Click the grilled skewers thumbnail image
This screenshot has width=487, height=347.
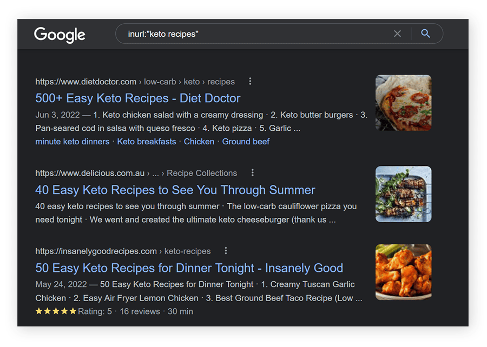(x=403, y=194)
